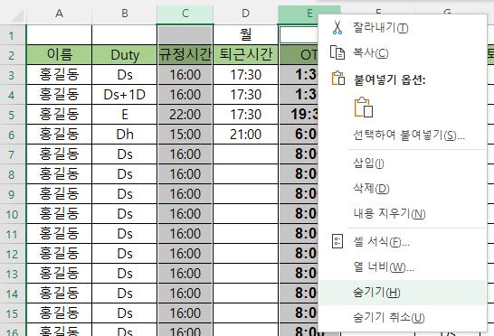Click 홍길동 name cell in row 15
494x336 pixels.
click(59, 313)
